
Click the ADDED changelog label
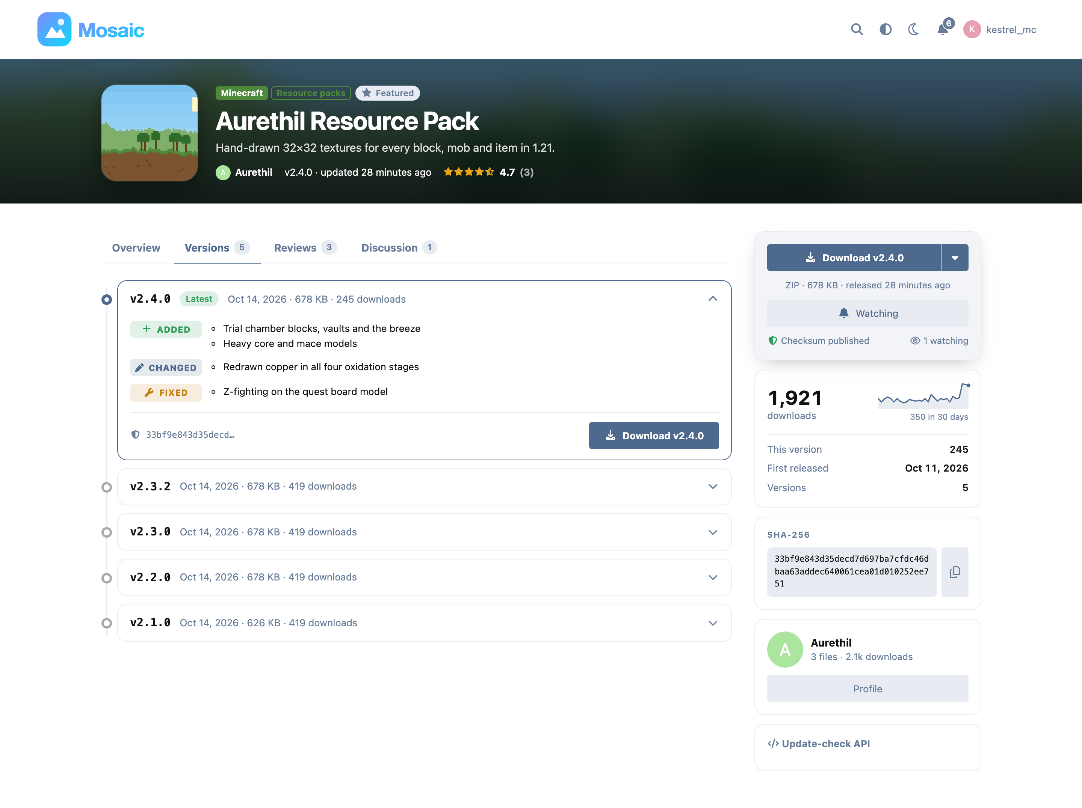(166, 329)
